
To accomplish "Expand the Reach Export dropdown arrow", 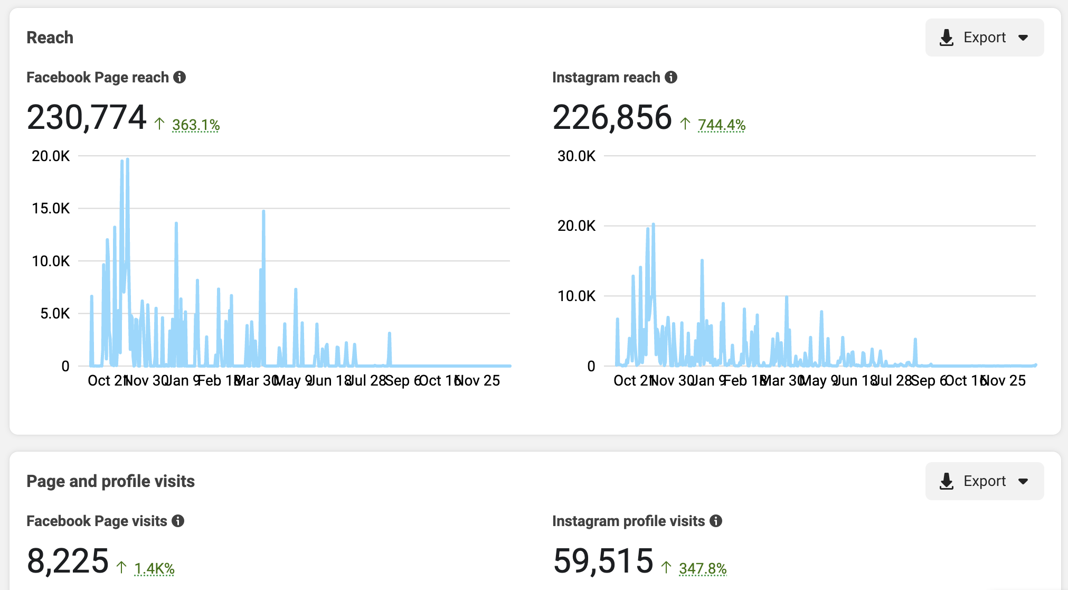I will click(x=1023, y=38).
